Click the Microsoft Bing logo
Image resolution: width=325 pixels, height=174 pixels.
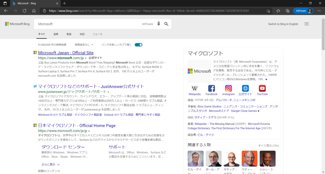17,24
